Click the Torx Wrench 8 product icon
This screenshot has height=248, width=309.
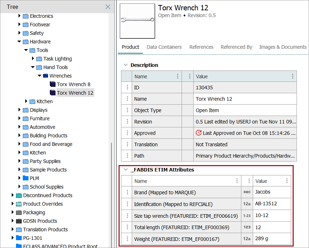(x=53, y=84)
